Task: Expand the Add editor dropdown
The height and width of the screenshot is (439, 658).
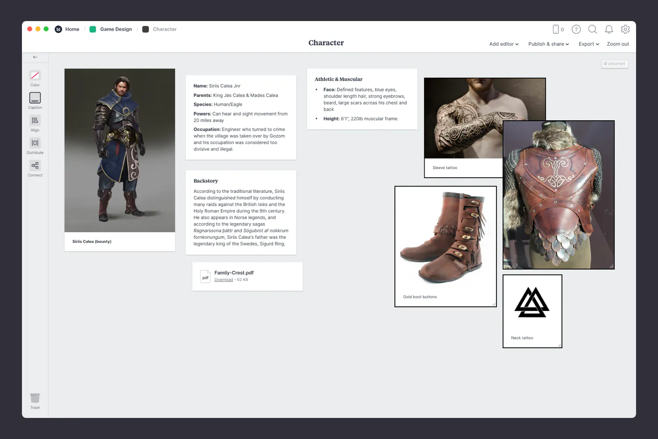Action: point(503,44)
